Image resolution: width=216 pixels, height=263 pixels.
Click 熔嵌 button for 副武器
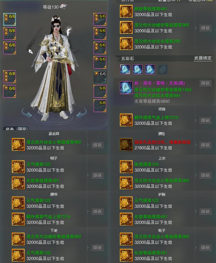point(98,145)
